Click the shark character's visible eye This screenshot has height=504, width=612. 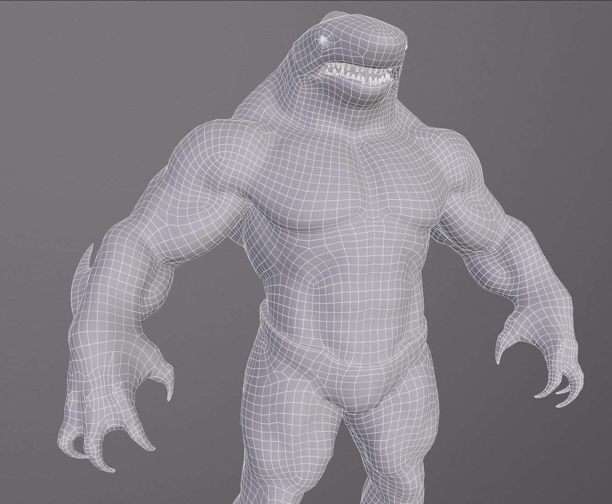click(x=324, y=40)
